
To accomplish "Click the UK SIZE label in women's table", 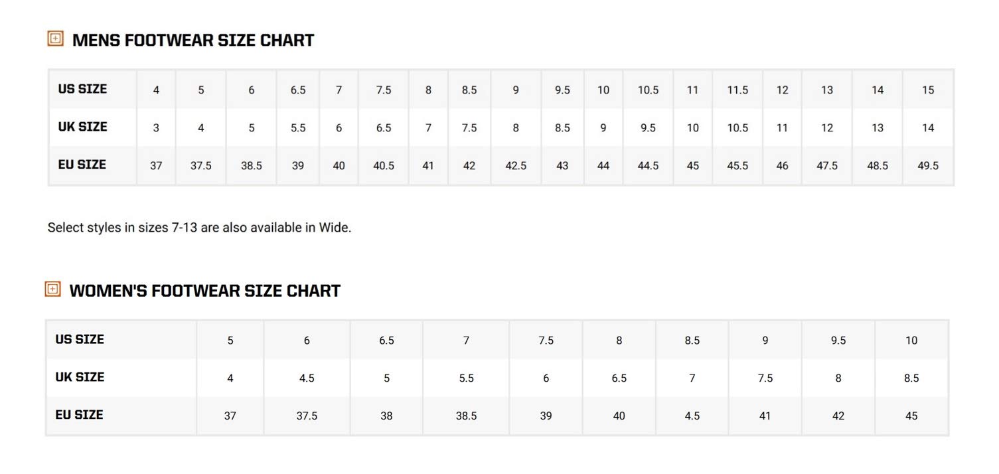I will click(80, 377).
